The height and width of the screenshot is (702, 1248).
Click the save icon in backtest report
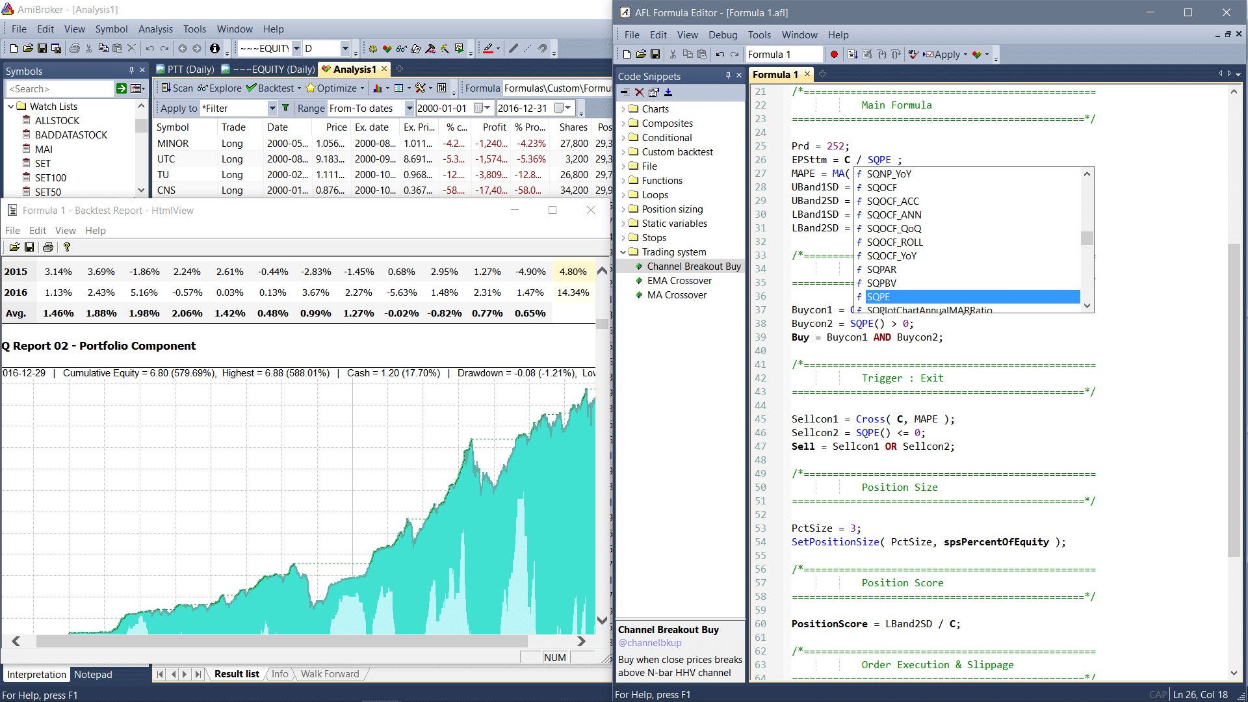[x=29, y=247]
